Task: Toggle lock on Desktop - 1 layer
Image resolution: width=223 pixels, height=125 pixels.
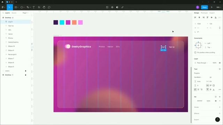Action: click(25, 75)
